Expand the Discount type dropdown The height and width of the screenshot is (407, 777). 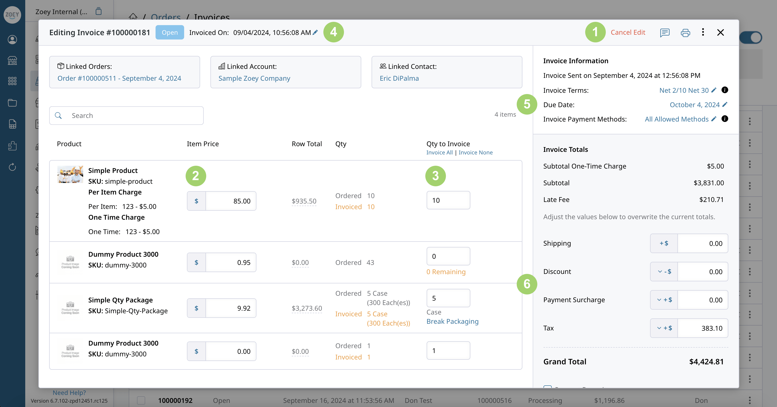[x=664, y=272]
